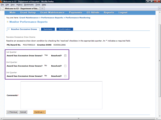Image resolution: width=161 pixels, height=120 pixels.
Task: Open the Tools menu
Action: pos(38,5)
